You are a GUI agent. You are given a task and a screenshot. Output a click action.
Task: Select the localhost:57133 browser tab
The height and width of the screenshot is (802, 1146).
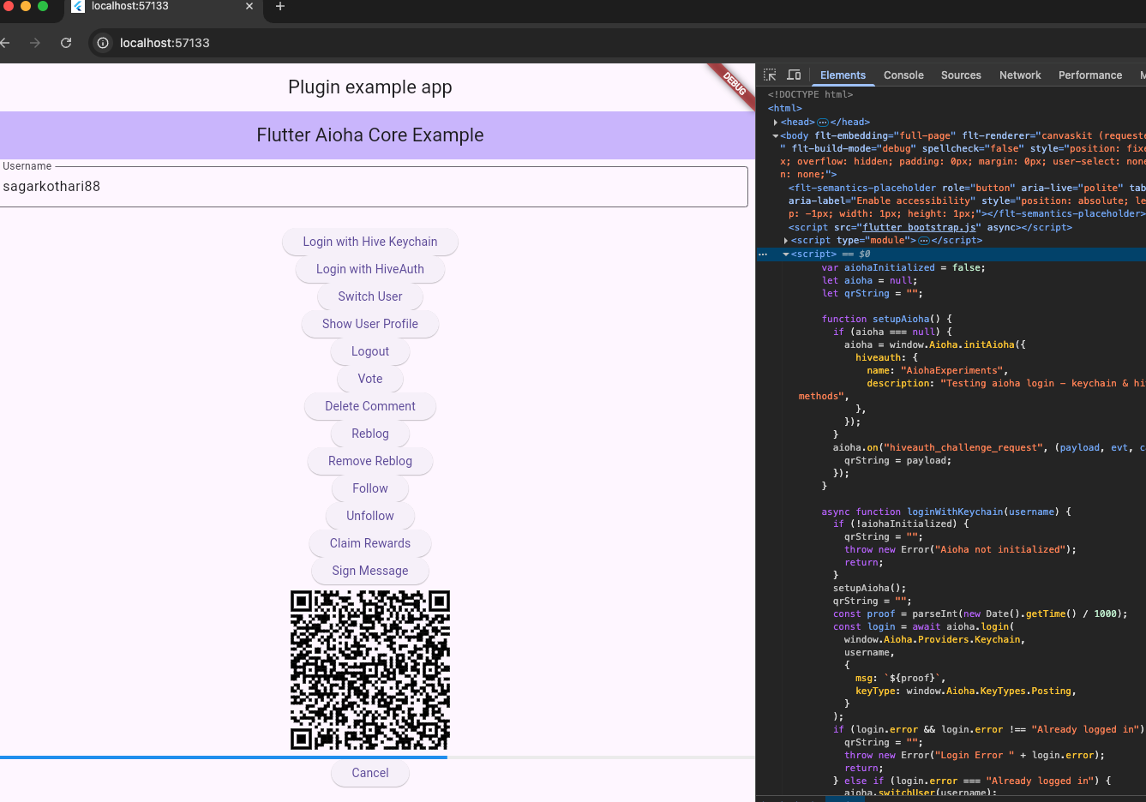(x=163, y=7)
